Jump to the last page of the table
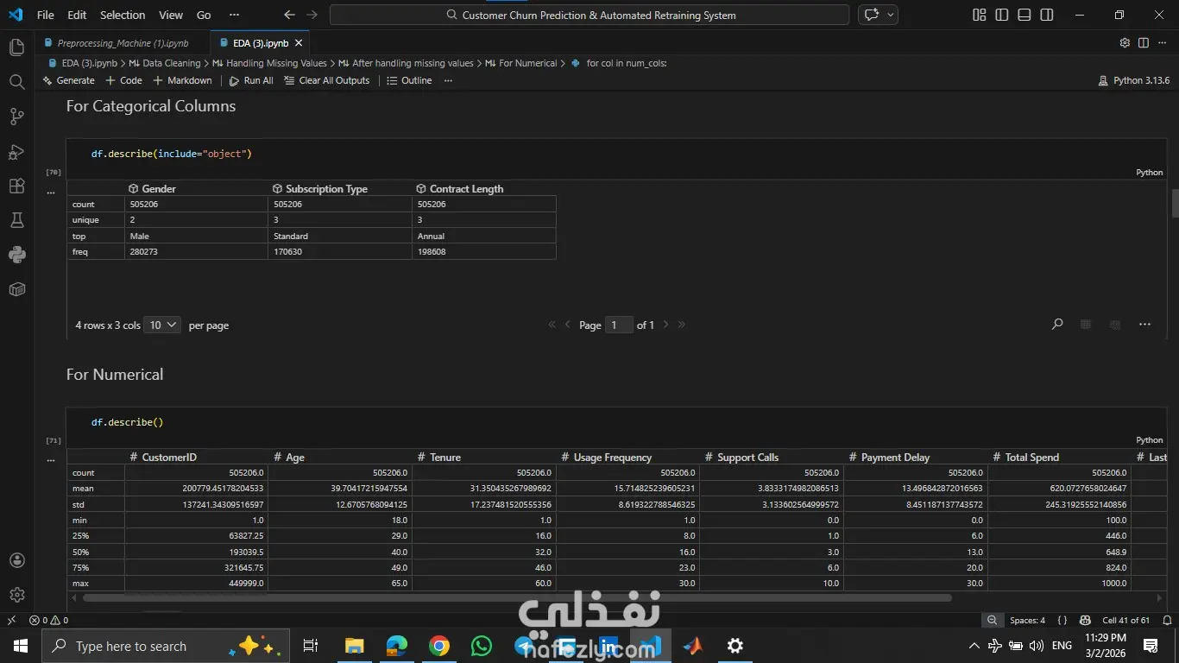Viewport: 1179px width, 663px height. coord(682,325)
